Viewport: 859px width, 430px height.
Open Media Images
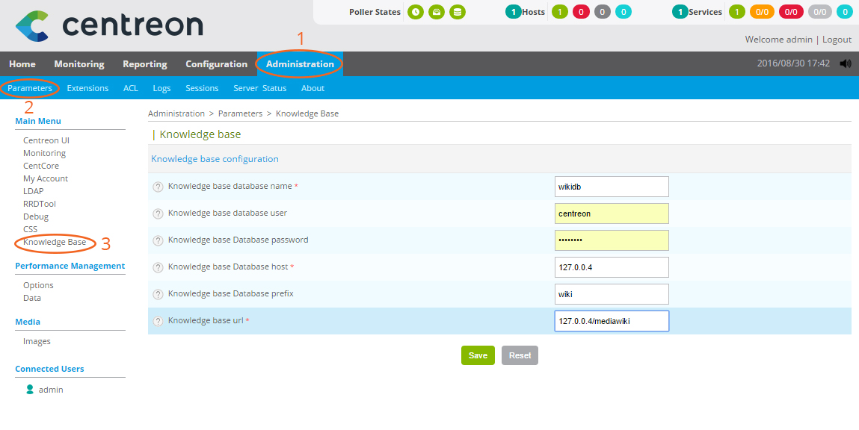pos(37,341)
